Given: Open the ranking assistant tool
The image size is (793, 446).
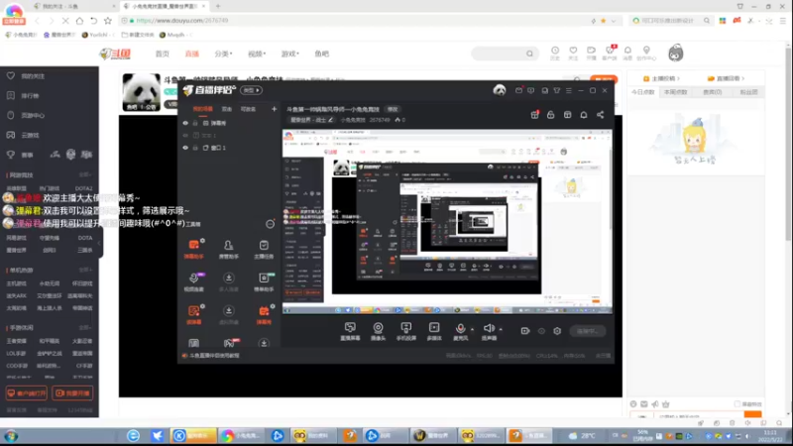Looking at the screenshot, I should coord(264,282).
